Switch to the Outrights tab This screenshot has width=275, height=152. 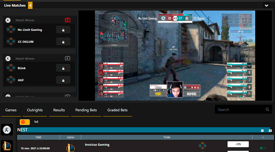pos(35,110)
